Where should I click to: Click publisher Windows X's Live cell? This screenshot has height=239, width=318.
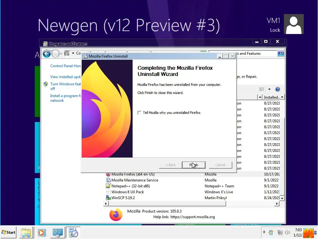point(219,192)
